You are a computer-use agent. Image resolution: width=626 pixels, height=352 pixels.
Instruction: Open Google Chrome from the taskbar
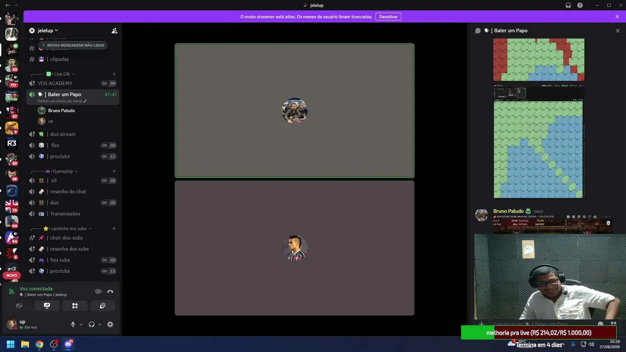click(39, 344)
